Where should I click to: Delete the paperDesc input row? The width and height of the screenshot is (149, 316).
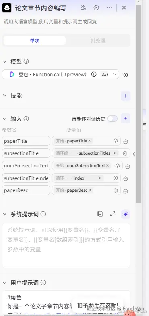126,191
